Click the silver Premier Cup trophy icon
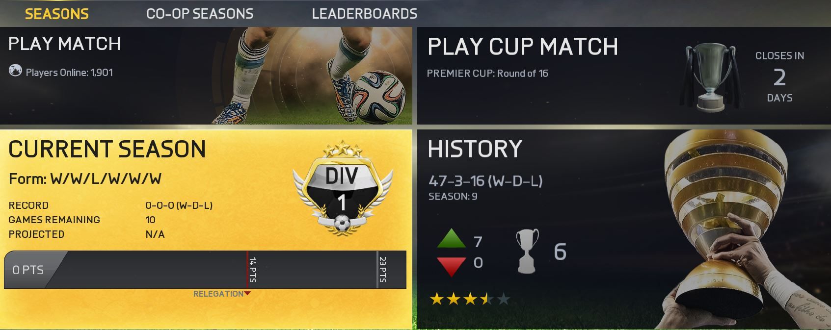This screenshot has width=831, height=330. point(710,76)
